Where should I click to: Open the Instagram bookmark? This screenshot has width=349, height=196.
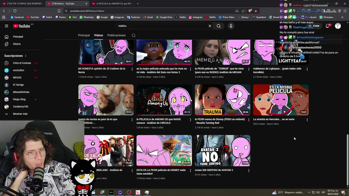point(195,17)
